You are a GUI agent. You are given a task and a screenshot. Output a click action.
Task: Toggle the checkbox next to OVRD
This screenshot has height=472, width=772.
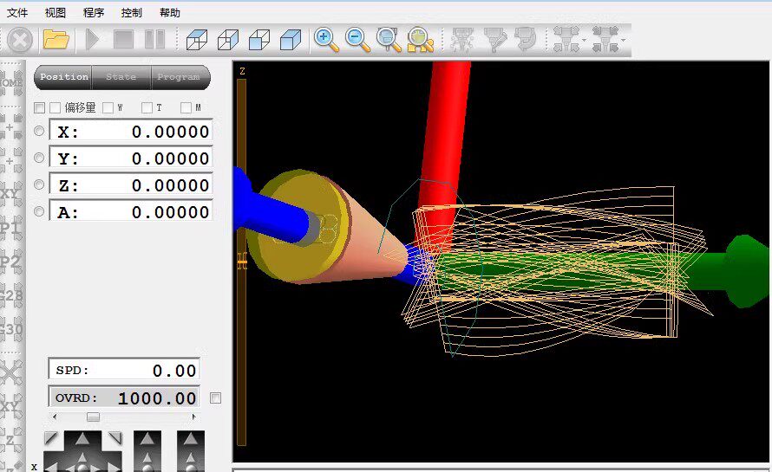point(216,398)
